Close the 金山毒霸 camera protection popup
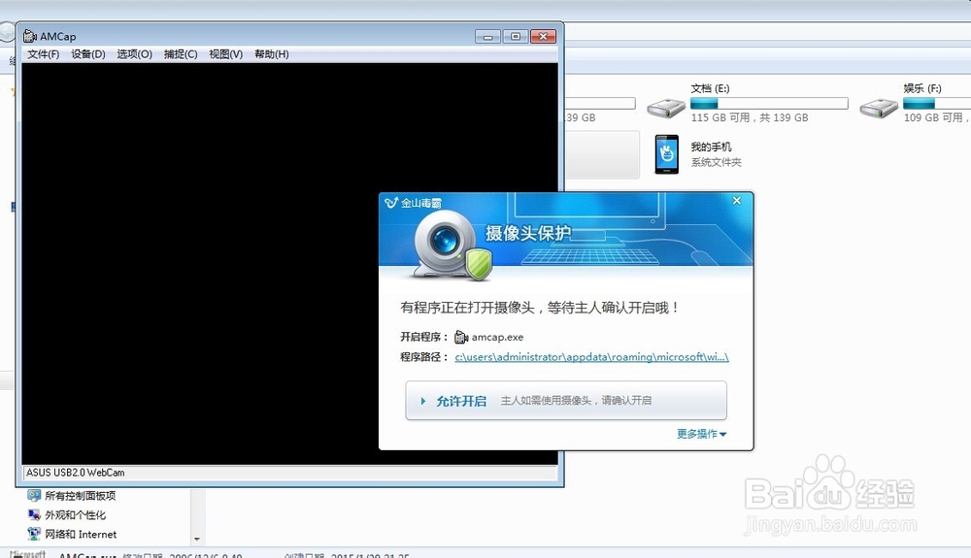 [737, 201]
